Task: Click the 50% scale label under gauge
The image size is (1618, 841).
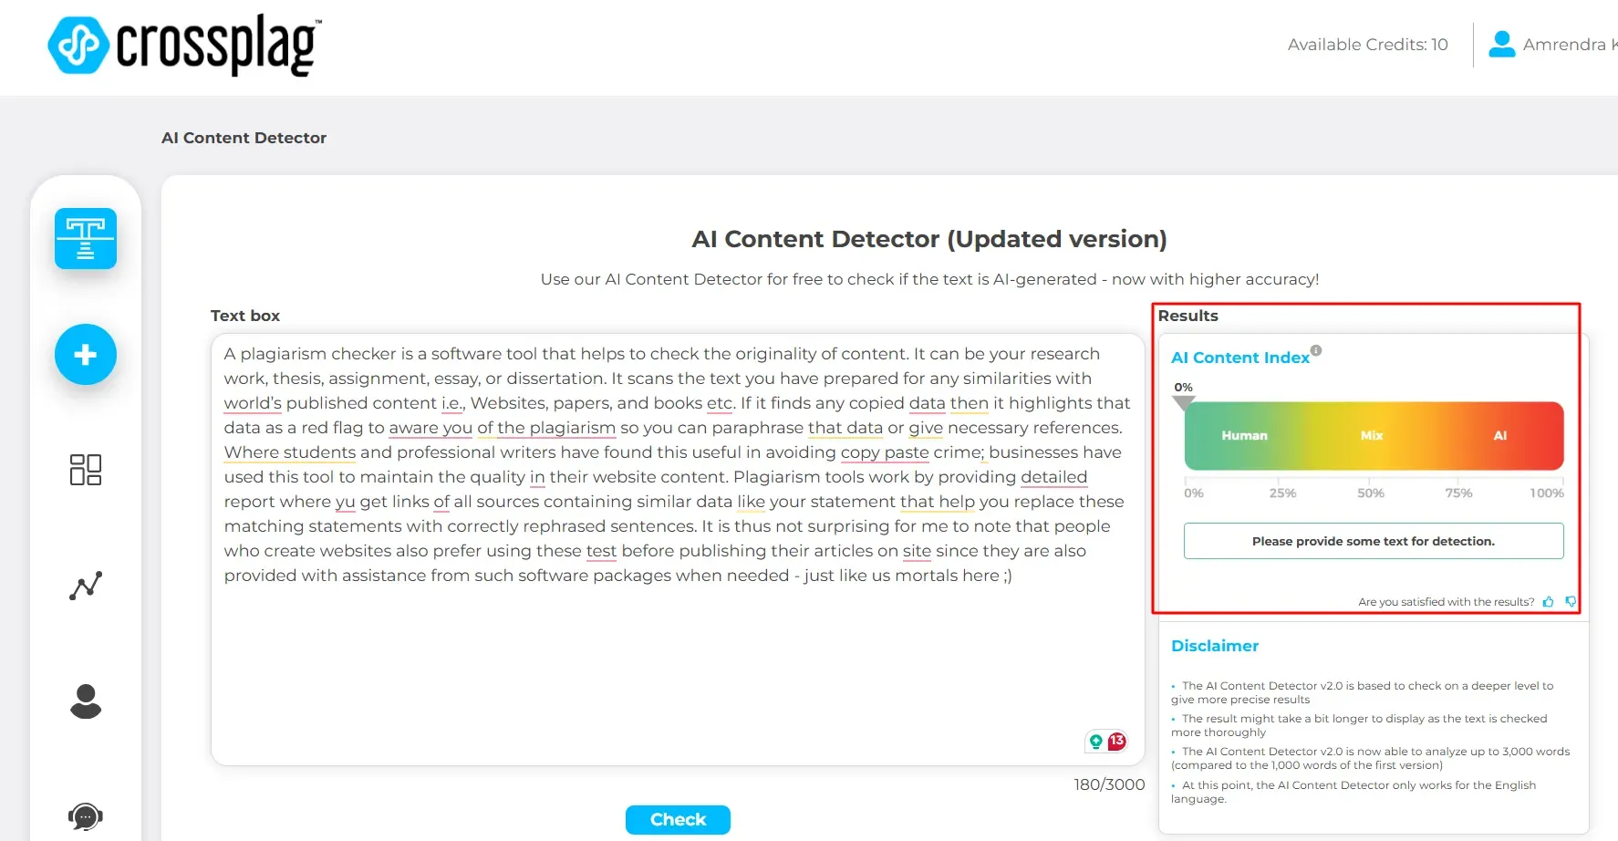Action: pos(1371,493)
